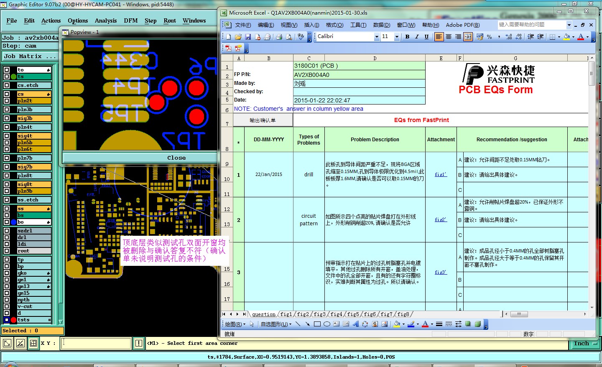Viewport: 602px width, 367px height.
Task: Switch to the fig3 worksheet tab
Action: tap(319, 314)
